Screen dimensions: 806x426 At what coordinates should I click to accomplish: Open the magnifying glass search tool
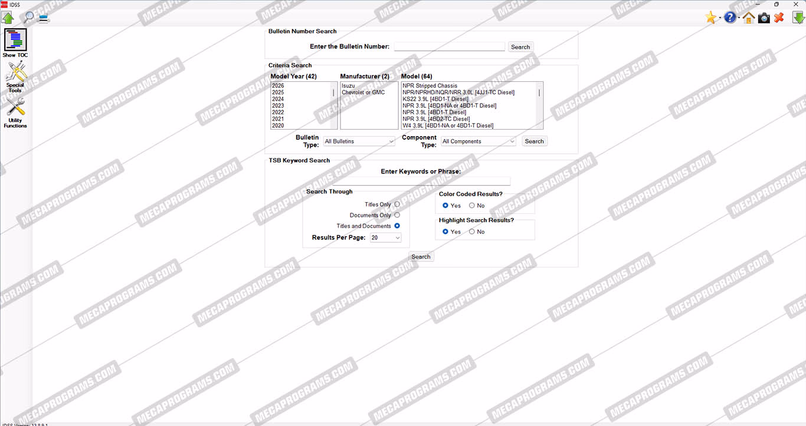pyautogui.click(x=28, y=17)
